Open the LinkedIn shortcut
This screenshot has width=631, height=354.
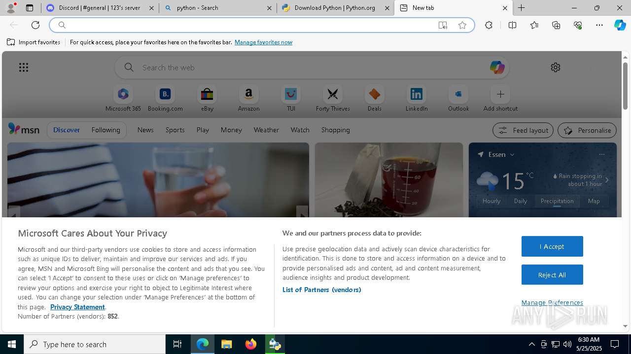point(417,99)
